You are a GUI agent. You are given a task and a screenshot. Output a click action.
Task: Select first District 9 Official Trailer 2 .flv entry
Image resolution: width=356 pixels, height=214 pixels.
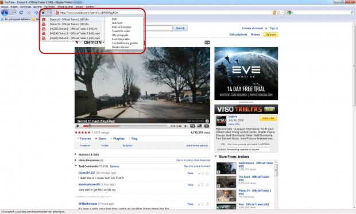73,20
